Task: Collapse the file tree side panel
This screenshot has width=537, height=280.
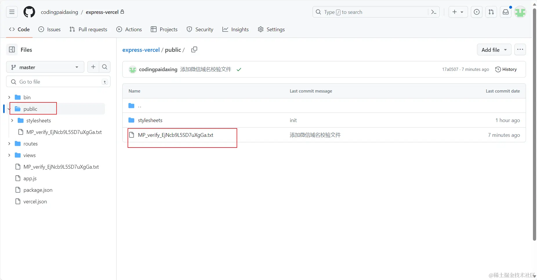Action: pos(12,49)
